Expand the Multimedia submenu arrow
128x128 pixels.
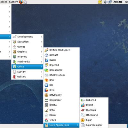coord(42,62)
